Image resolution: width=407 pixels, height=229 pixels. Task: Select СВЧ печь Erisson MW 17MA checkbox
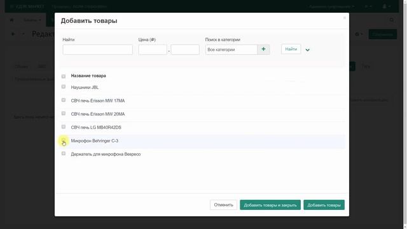click(64, 100)
